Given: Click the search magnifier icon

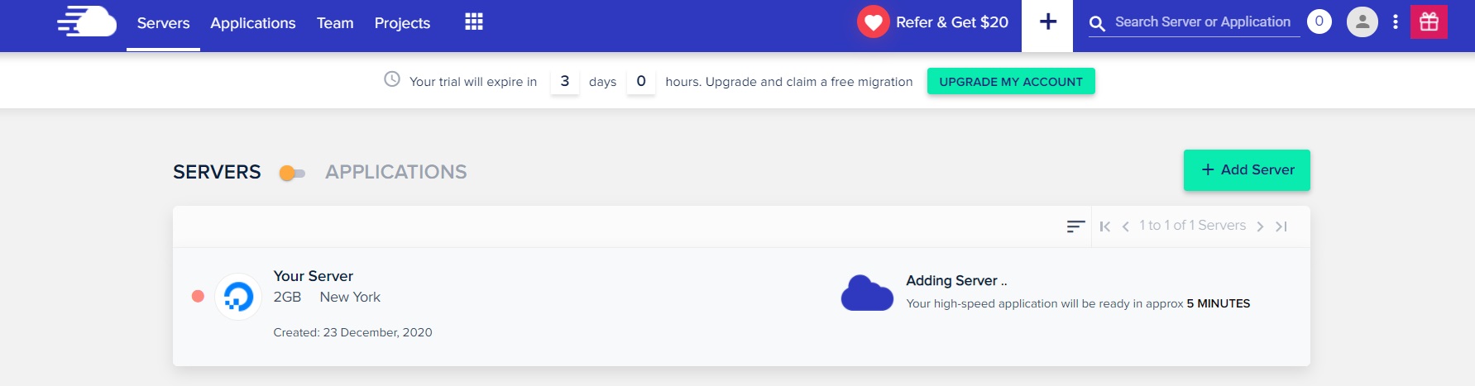Looking at the screenshot, I should 1097,24.
